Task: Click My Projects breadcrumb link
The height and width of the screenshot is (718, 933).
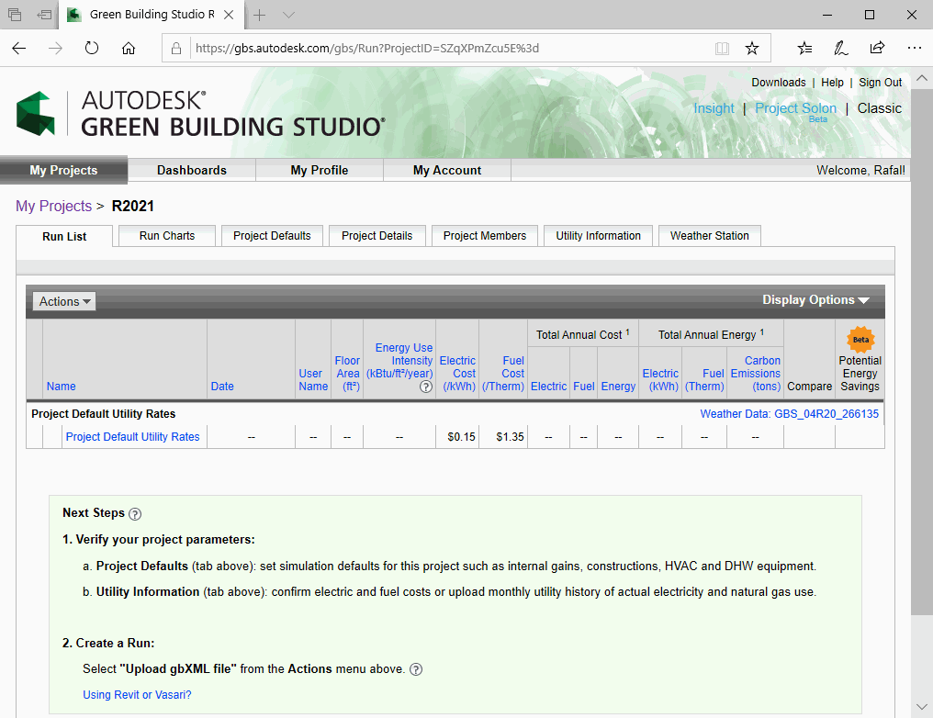Action: [x=53, y=206]
